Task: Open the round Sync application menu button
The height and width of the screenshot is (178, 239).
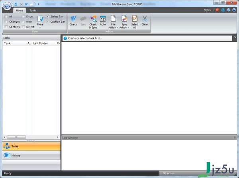Action: tap(7, 6)
